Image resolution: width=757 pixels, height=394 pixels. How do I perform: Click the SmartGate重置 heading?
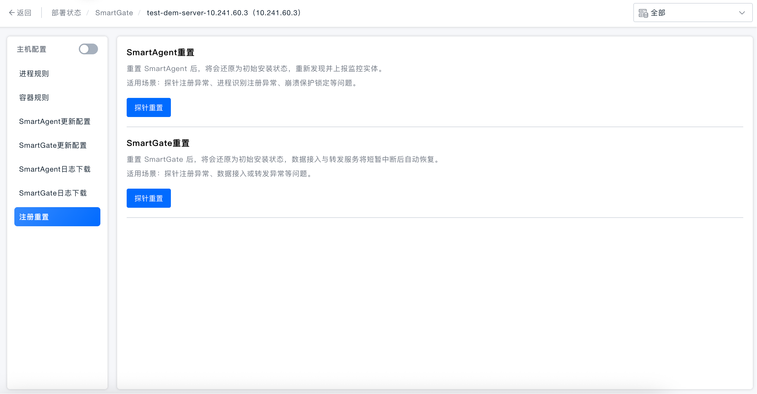pos(158,143)
